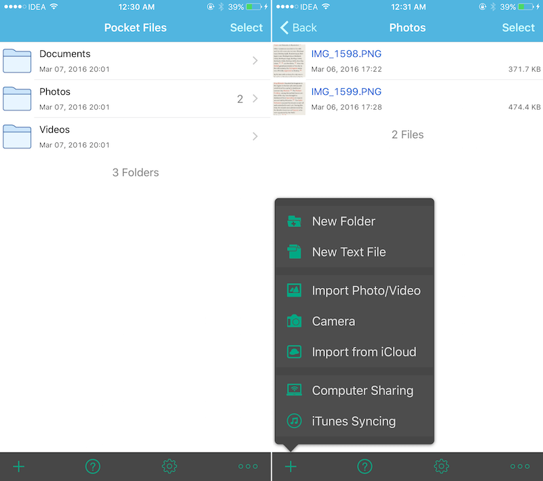Tap the Computer Sharing laptop icon

click(x=294, y=390)
